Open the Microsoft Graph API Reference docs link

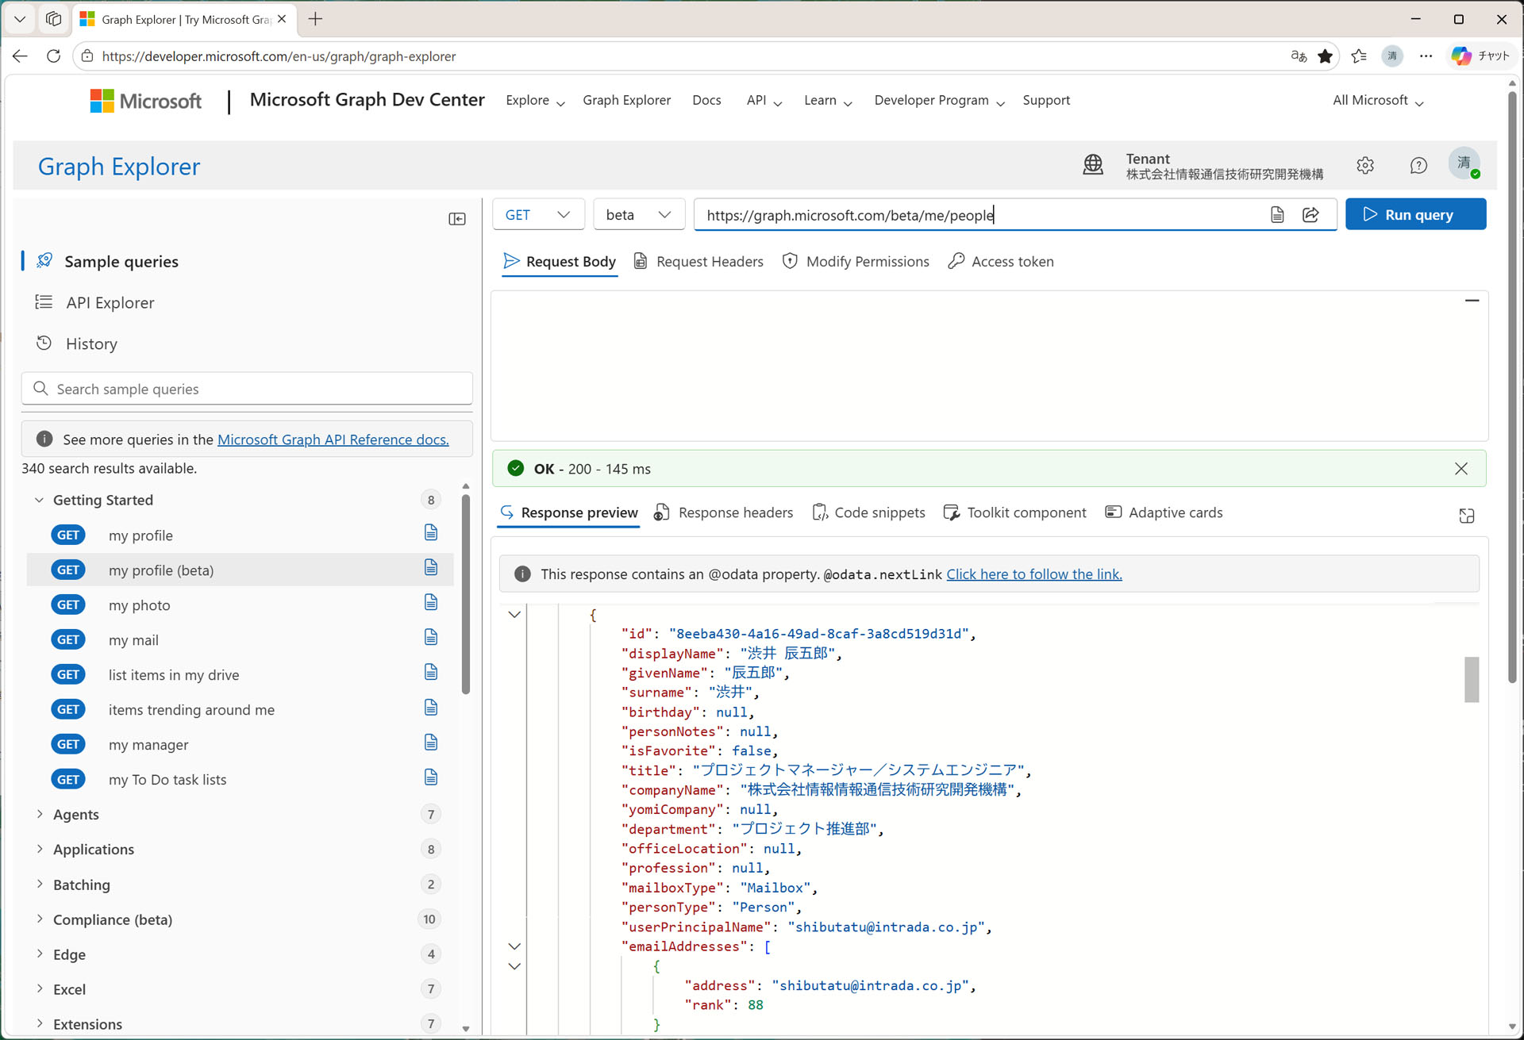[x=333, y=439]
